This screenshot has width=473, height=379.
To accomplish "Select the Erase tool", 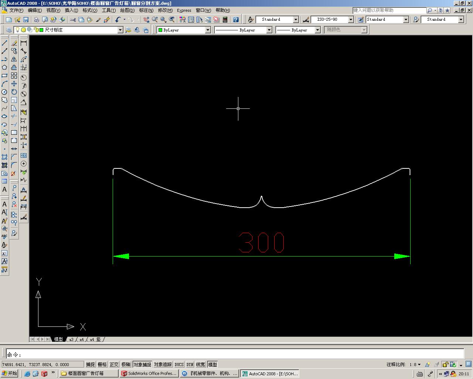I will coord(14,43).
